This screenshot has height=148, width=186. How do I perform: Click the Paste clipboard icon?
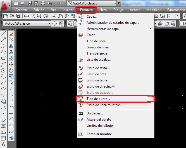click(67, 16)
